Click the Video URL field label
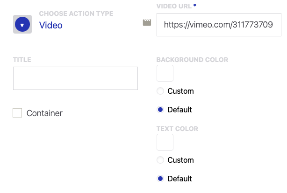Image resolution: width=287 pixels, height=193 pixels. tap(174, 5)
